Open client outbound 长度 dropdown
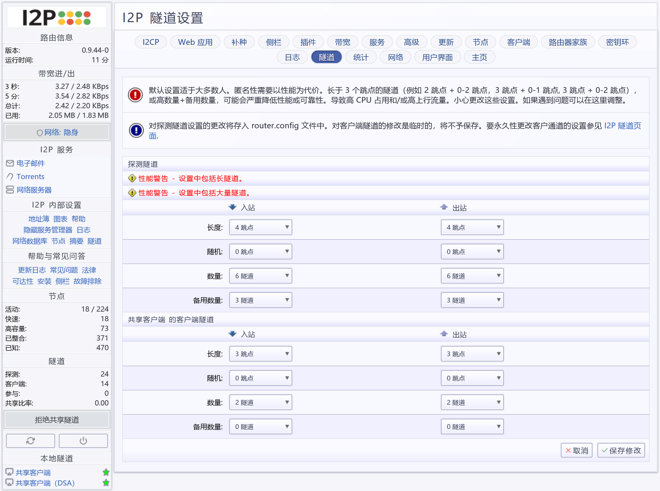 (x=472, y=354)
